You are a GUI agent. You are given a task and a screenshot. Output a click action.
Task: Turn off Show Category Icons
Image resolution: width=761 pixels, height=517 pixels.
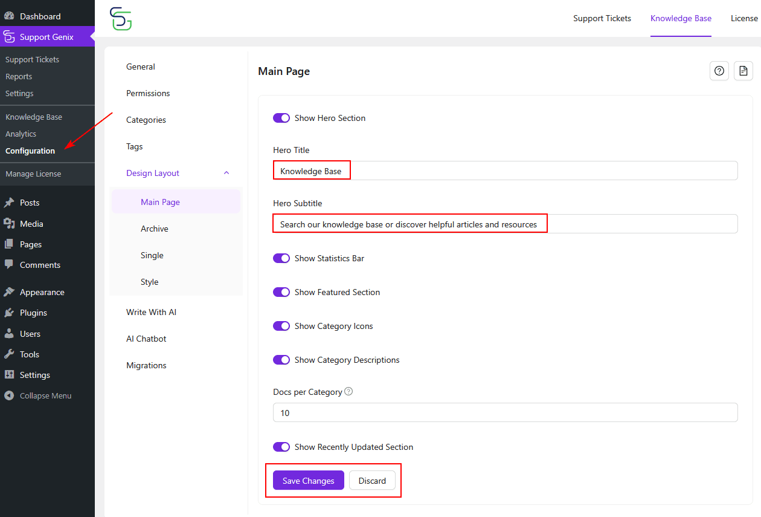pos(281,326)
